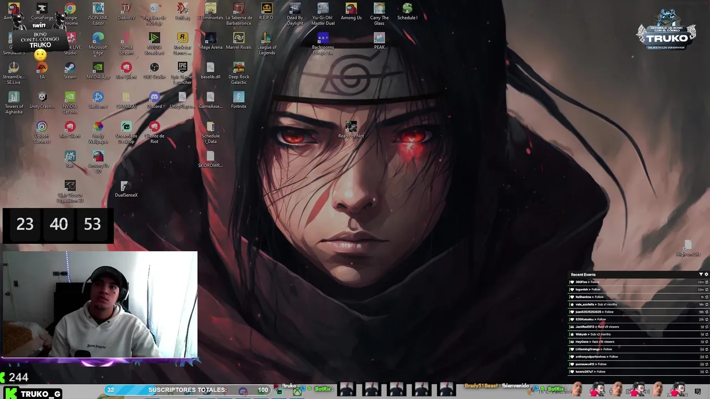Open the 33 Immortals game icon
The width and height of the screenshot is (710, 399).
click(210, 12)
